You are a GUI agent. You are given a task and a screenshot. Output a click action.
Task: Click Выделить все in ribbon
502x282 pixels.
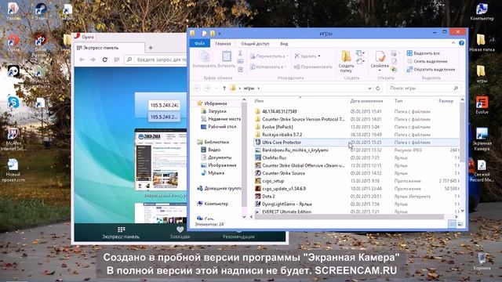[x=424, y=53]
